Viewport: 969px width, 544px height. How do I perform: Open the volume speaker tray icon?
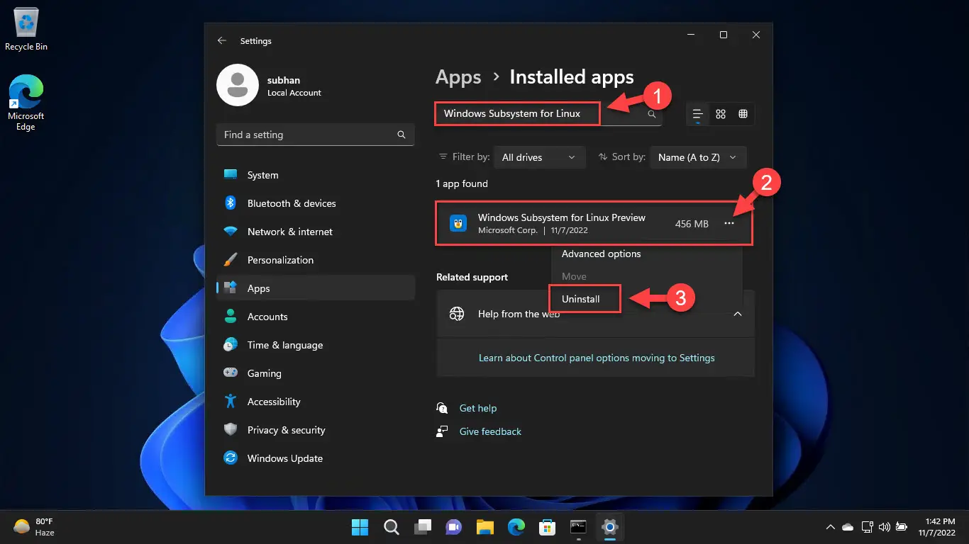[884, 527]
